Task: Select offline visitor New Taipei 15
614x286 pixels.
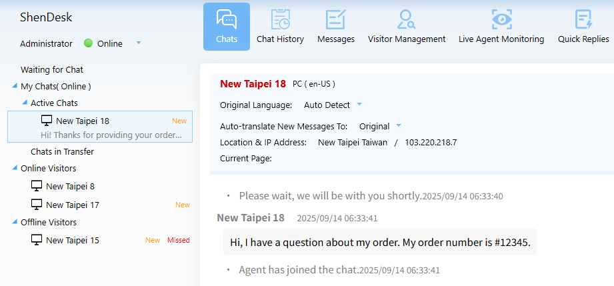Action: pos(73,240)
